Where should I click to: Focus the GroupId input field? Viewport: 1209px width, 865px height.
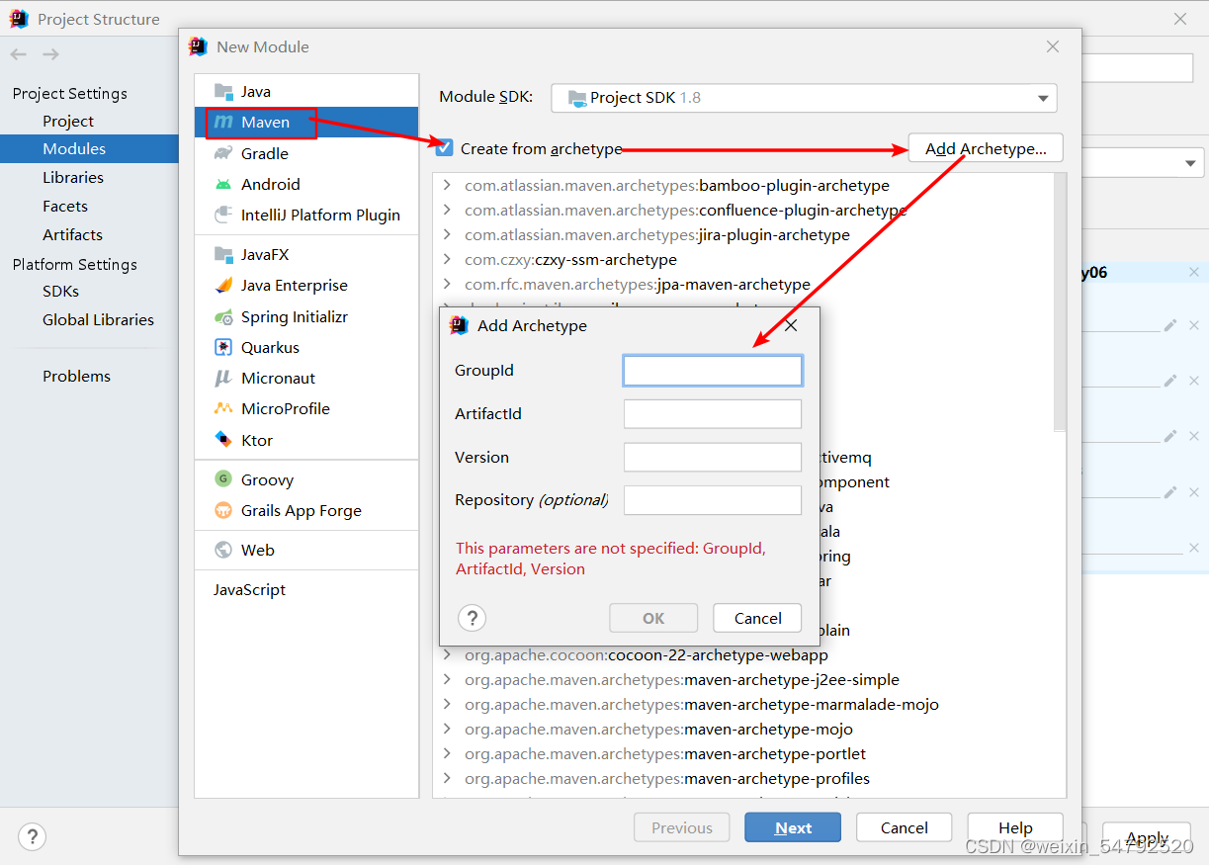713,371
